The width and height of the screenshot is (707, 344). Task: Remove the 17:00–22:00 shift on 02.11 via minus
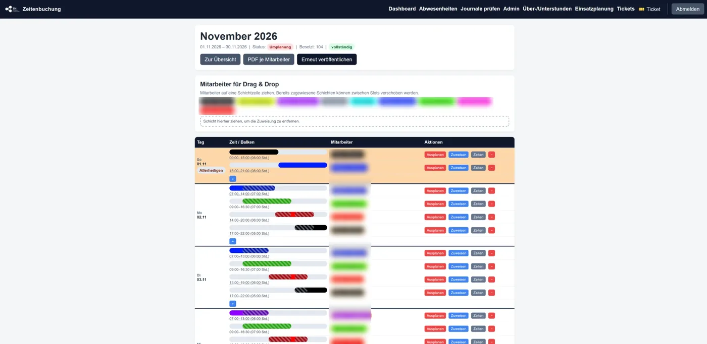pos(491,230)
